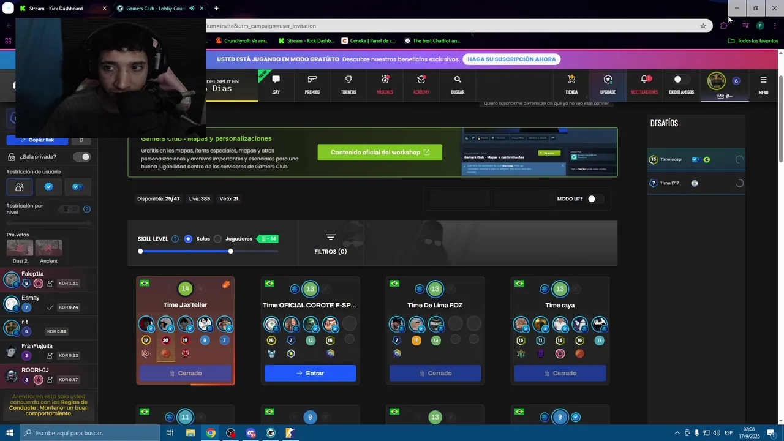Viewport: 784px width, 441px height.
Task: Click Cerrado on Time JaxTeller lobby
Action: click(186, 373)
